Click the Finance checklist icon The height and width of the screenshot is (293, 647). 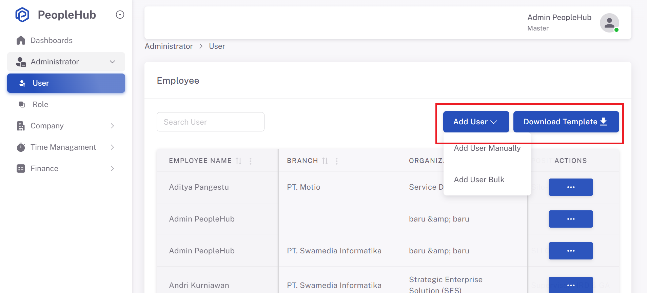pos(21,168)
